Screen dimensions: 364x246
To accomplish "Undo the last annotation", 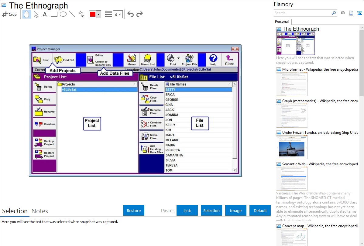I will 130,14.
